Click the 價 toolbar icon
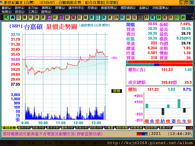Screen dimensions: 195x146 click(37, 17)
